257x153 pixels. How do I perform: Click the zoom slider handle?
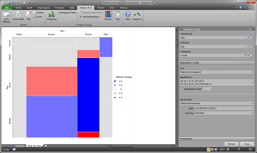coord(239,149)
